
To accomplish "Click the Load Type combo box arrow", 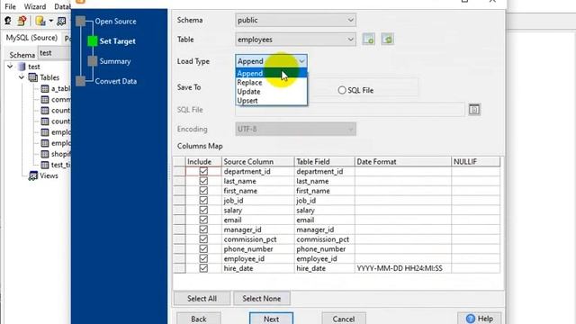I will (301, 61).
